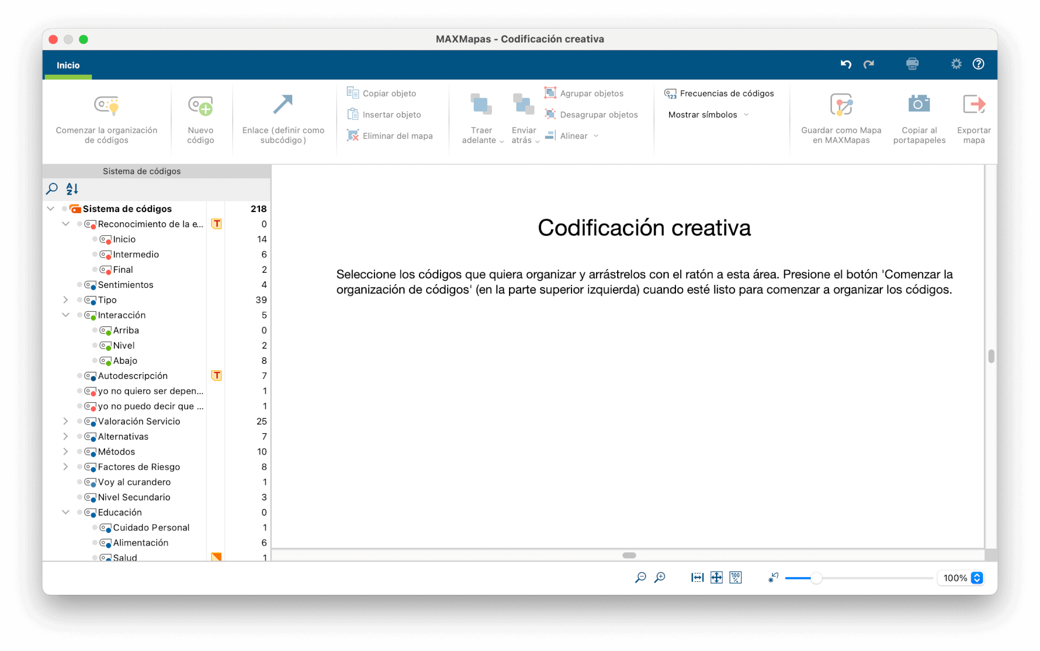Click the vertical scrollbar of the map area

[991, 356]
